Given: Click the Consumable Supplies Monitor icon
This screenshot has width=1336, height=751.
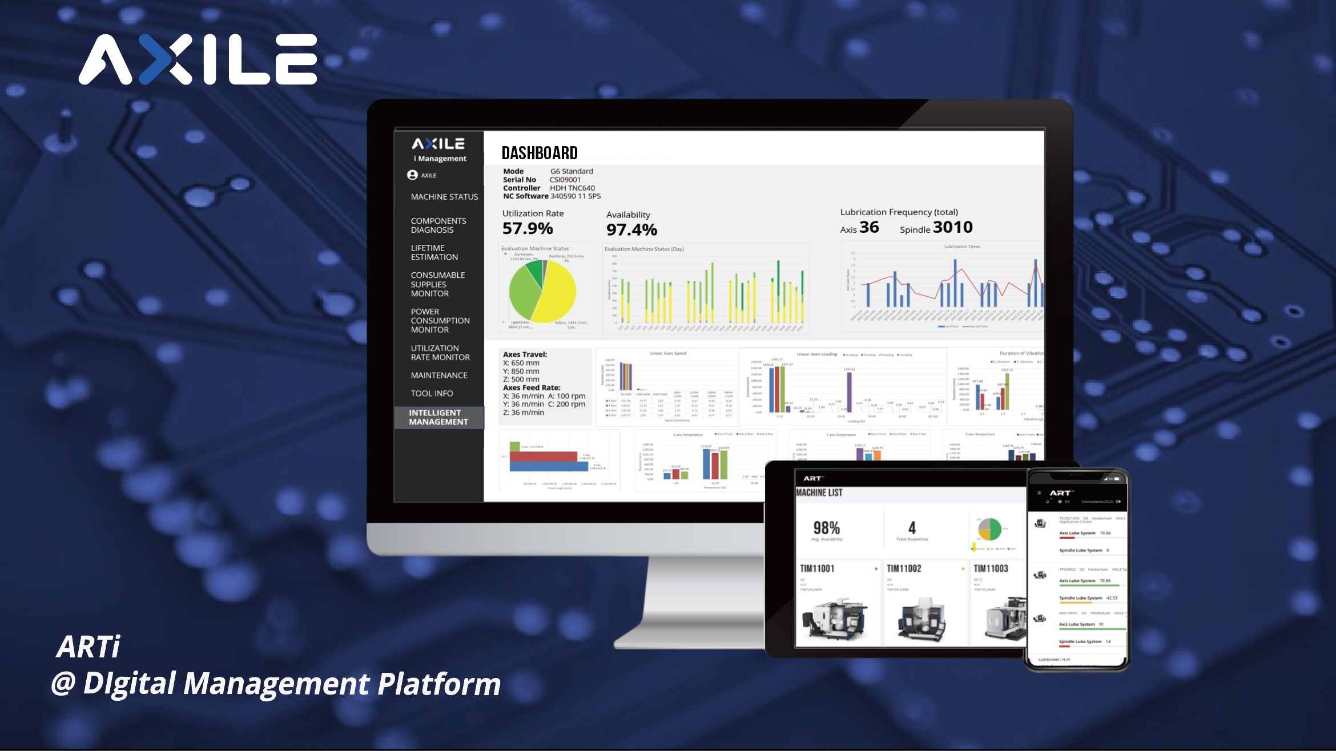Looking at the screenshot, I should click(x=438, y=284).
